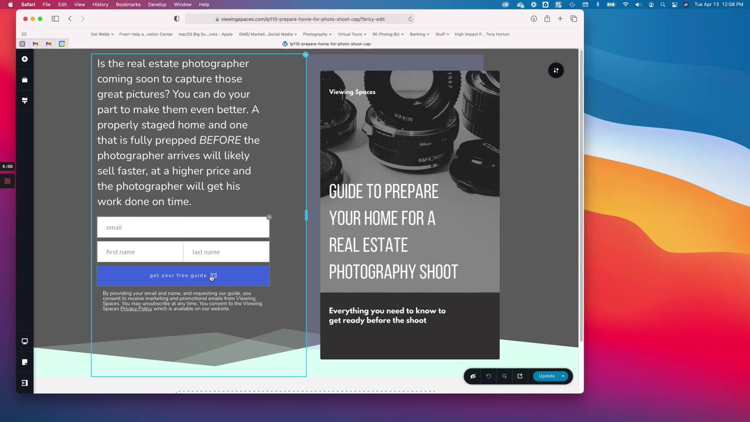The height and width of the screenshot is (422, 750).
Task: Click the last name input field
Action: pyautogui.click(x=226, y=252)
